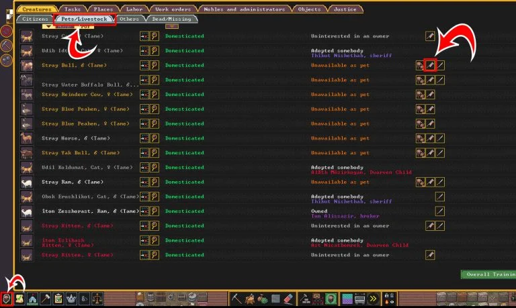Select the Stray Yak Bull name
Screen dimensions: 516x308
(x=81, y=153)
